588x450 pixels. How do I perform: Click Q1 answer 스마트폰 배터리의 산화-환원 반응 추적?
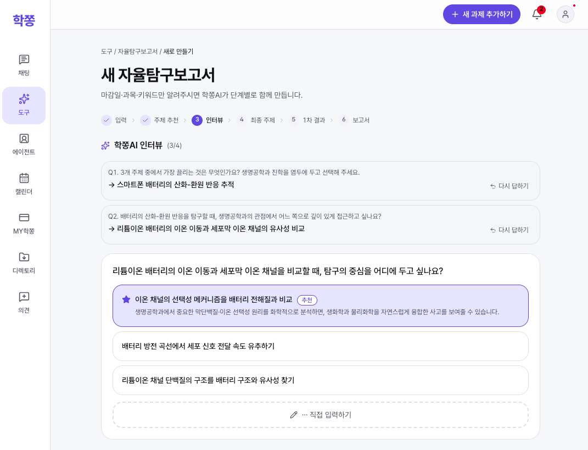[x=175, y=185]
